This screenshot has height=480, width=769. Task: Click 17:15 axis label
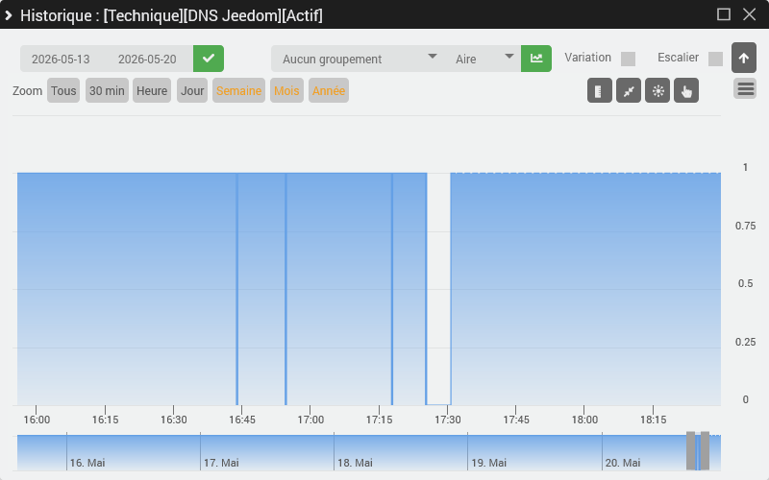coord(379,420)
